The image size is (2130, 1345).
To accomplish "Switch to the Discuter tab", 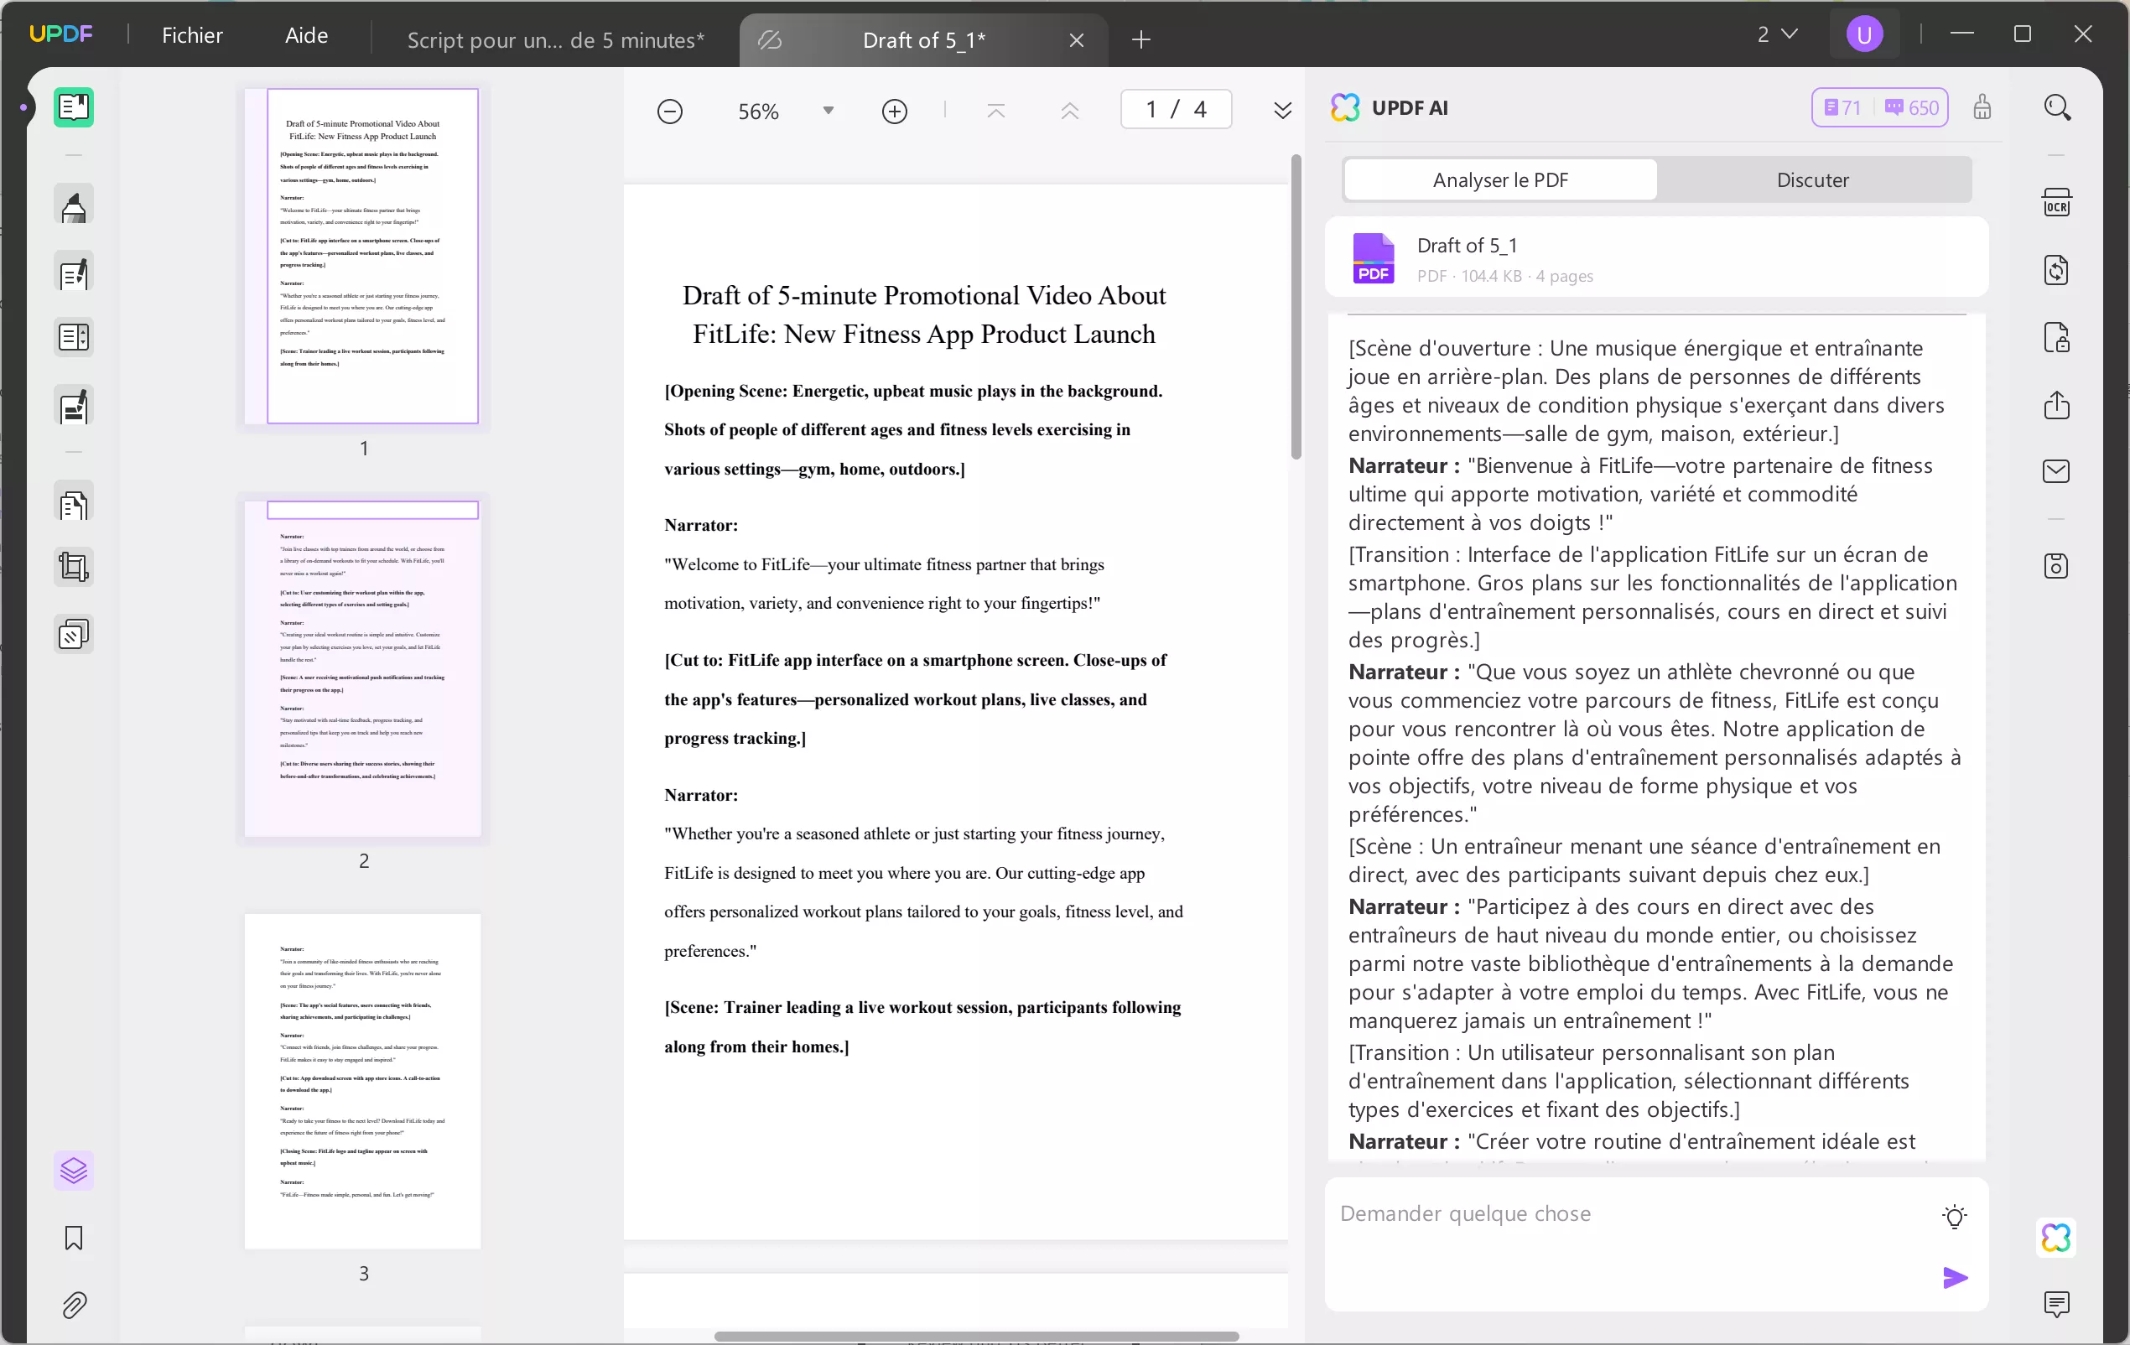I will 1812,179.
